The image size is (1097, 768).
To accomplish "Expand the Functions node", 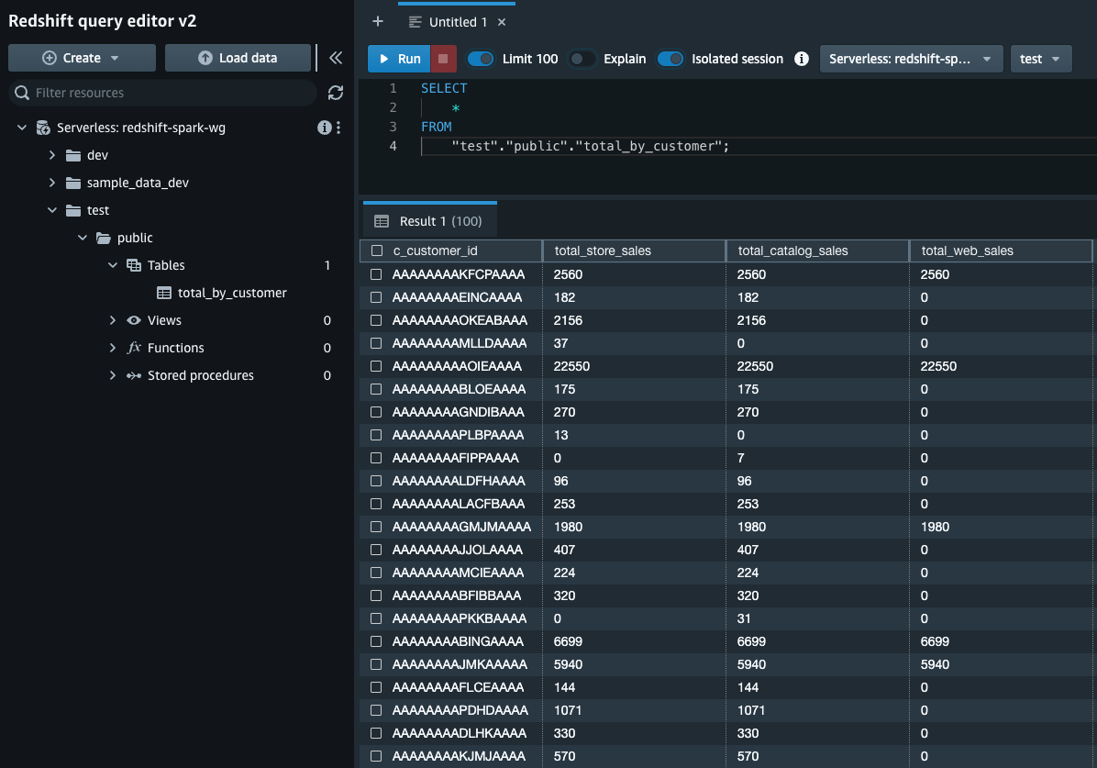I will click(x=113, y=348).
